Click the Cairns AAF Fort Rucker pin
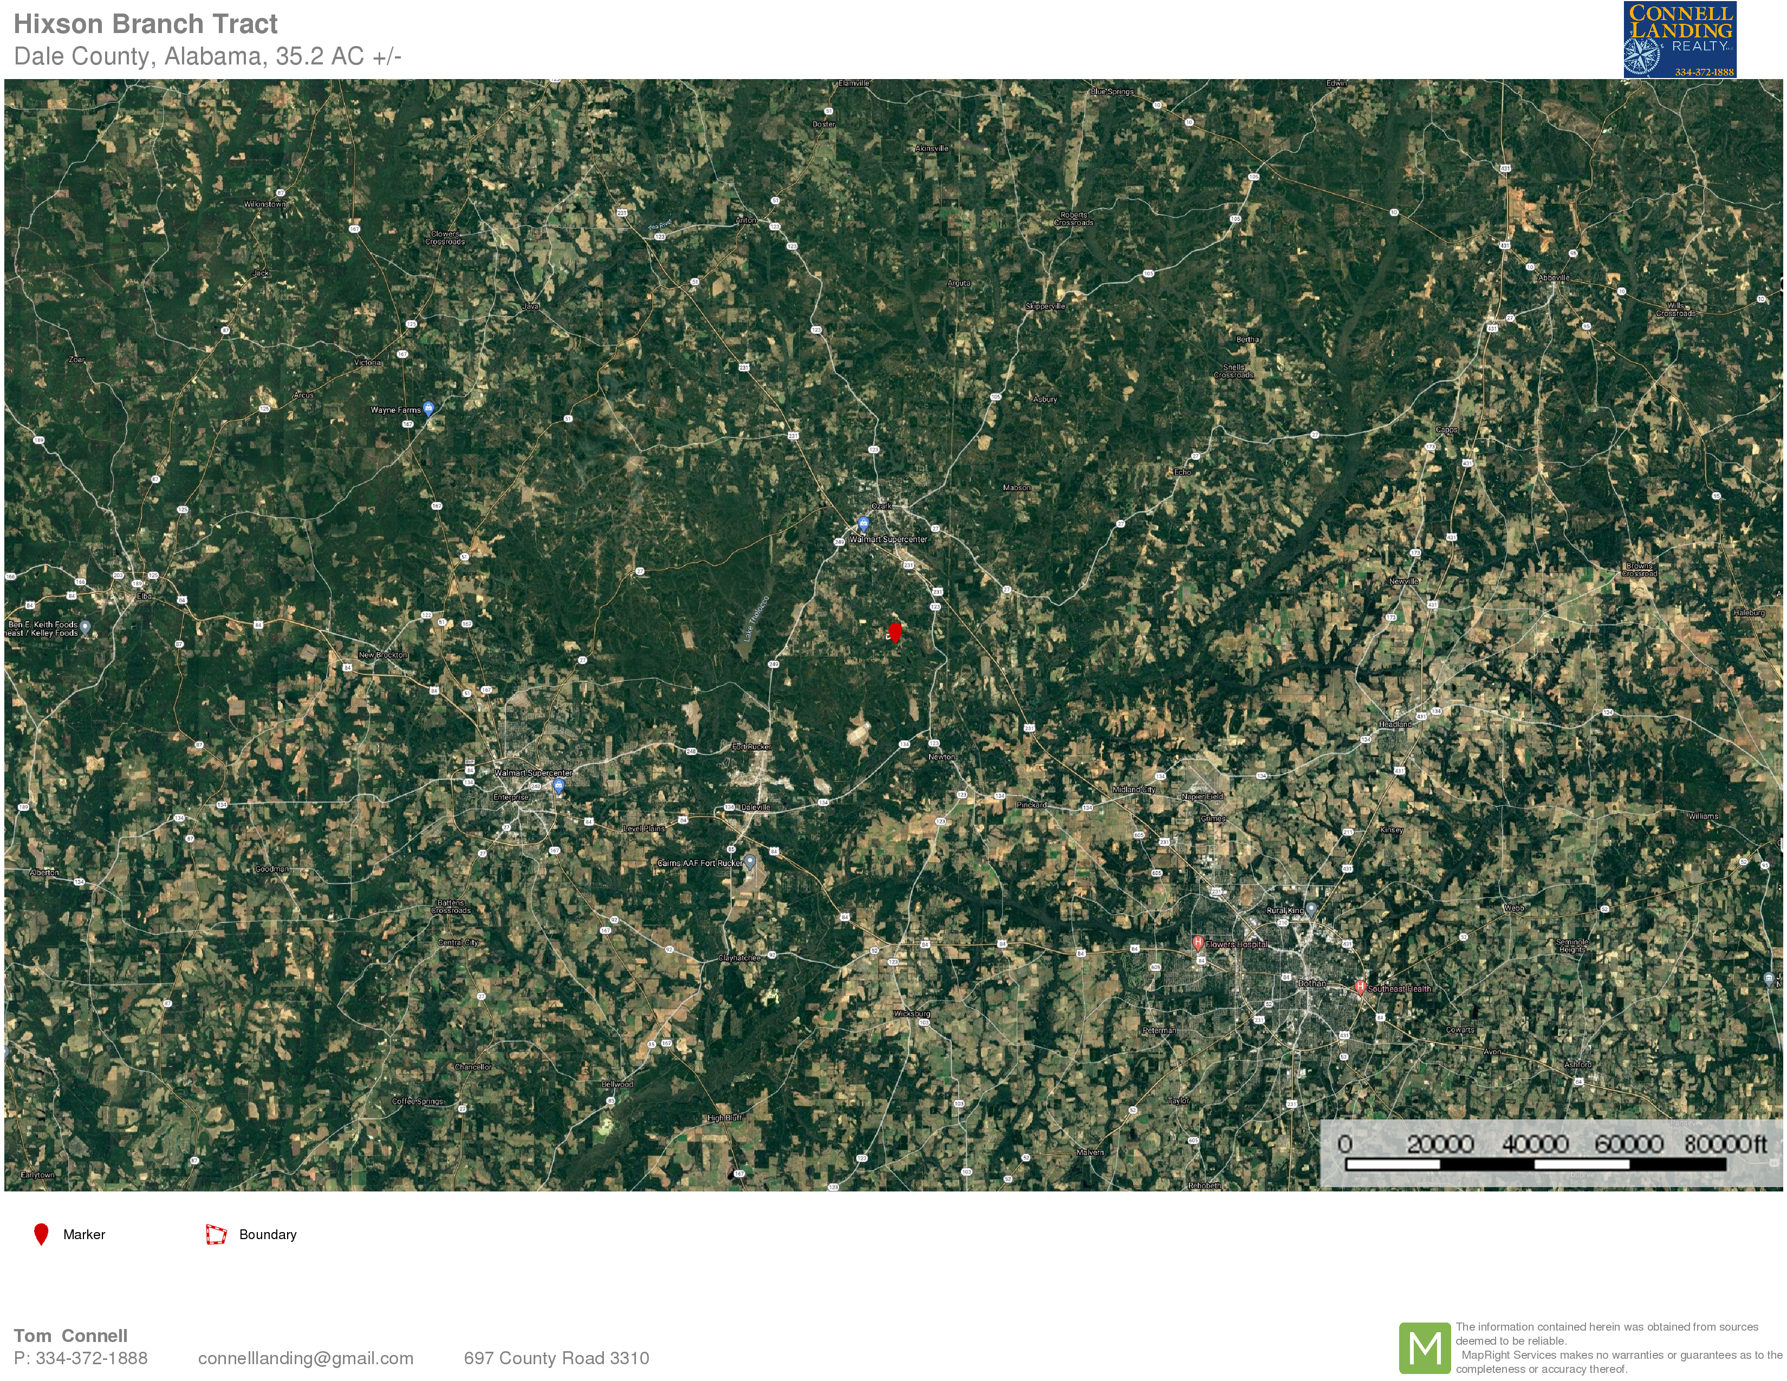 pos(750,862)
